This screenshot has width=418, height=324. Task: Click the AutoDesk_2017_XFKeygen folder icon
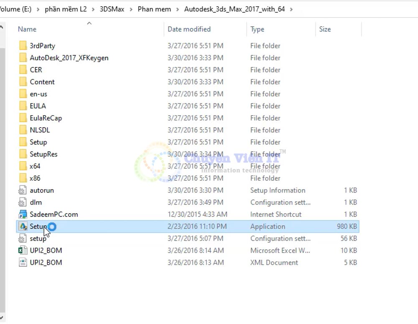point(23,58)
